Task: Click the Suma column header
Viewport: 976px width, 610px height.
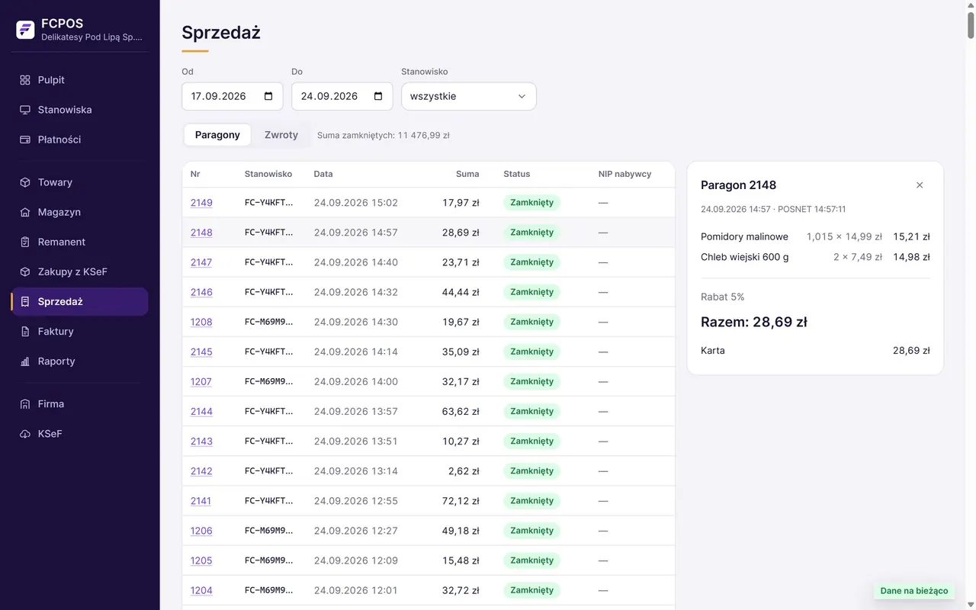Action: point(467,174)
